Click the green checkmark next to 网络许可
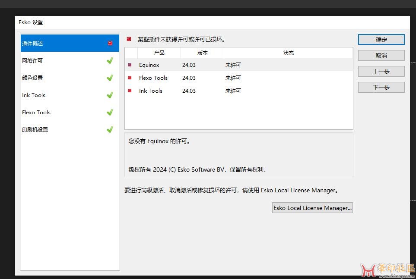The width and height of the screenshot is (416, 279). point(110,61)
